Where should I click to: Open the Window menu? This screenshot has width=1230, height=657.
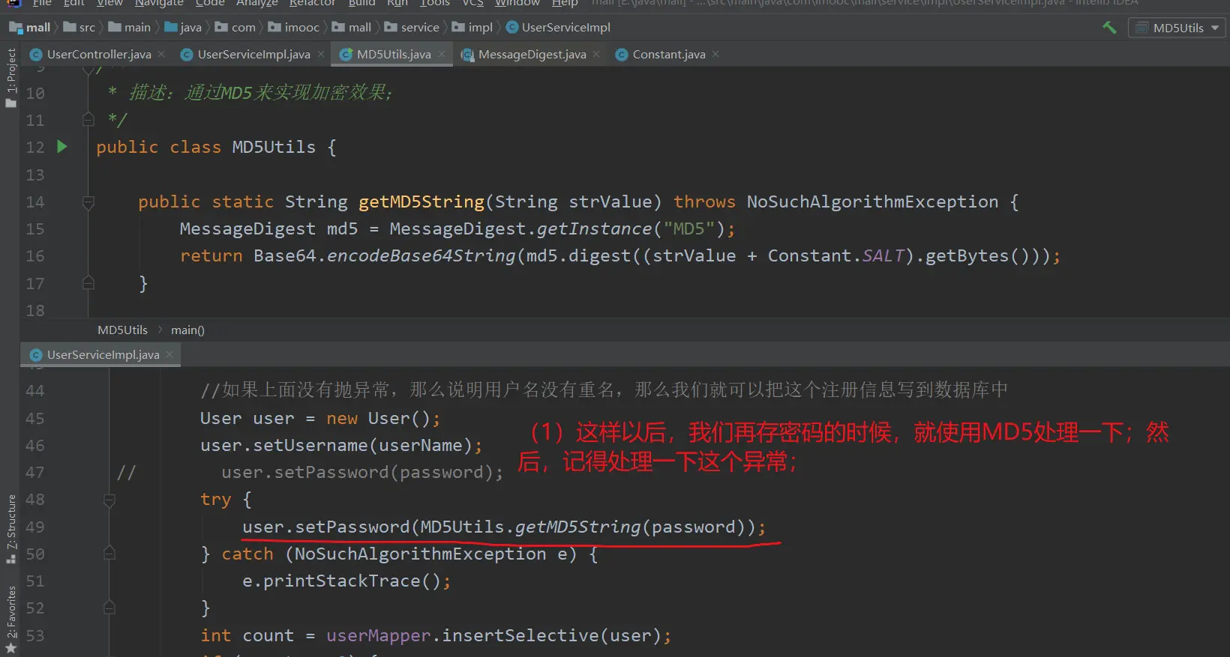(517, 3)
